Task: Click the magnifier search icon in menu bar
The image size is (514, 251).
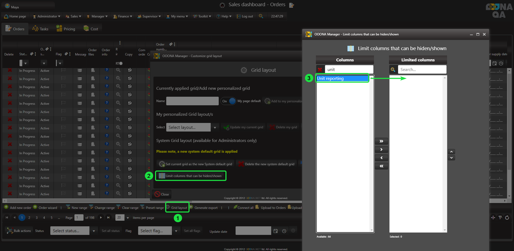Action: coord(261,16)
